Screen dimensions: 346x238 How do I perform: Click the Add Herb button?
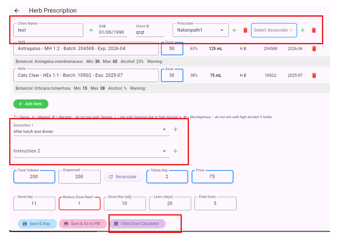coord(31,104)
